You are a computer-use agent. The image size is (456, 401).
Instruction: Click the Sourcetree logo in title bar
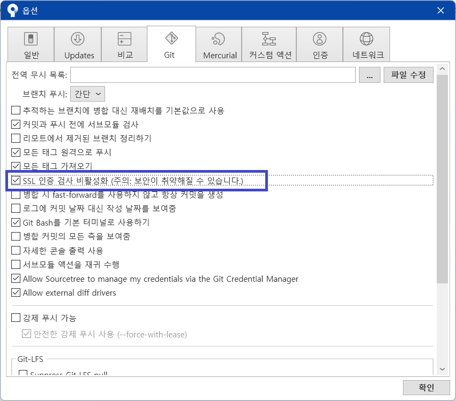tap(12, 11)
